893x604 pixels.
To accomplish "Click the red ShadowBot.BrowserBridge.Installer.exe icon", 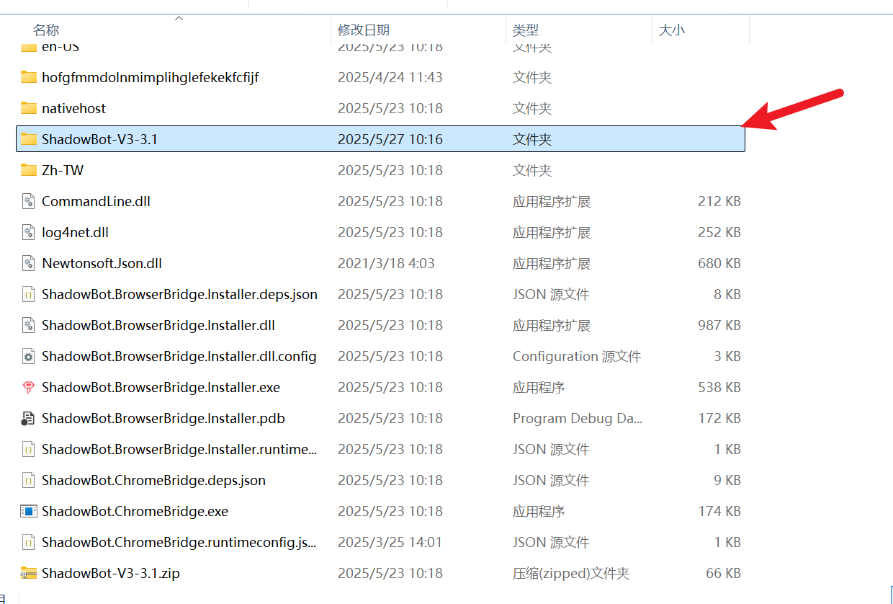I will pyautogui.click(x=29, y=387).
